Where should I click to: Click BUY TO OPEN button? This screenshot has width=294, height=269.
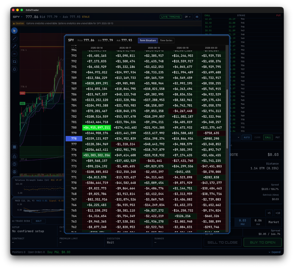coord(262,243)
